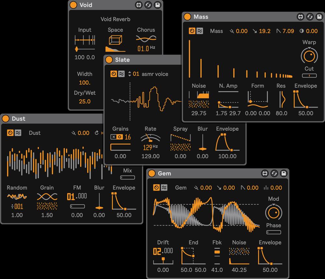This screenshot has height=279, width=325.
Task: Disable the Slate device activator
Action: tap(109, 60)
